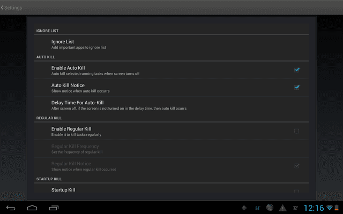The width and height of the screenshot is (343, 214).
Task: Toggle the Enable Auto Kill checkbox
Action: click(296, 70)
